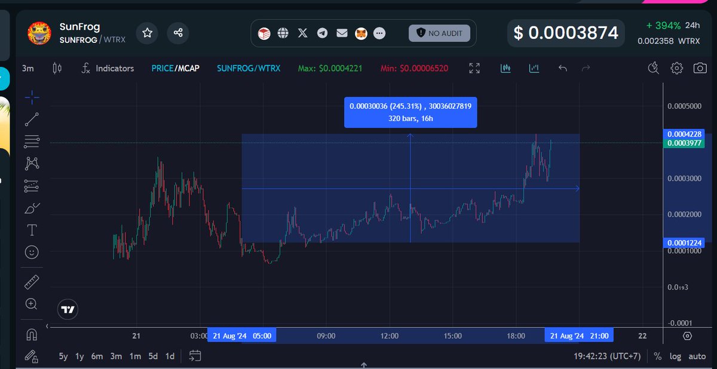Select the measurement tooltip showing 245.31%

[410, 112]
